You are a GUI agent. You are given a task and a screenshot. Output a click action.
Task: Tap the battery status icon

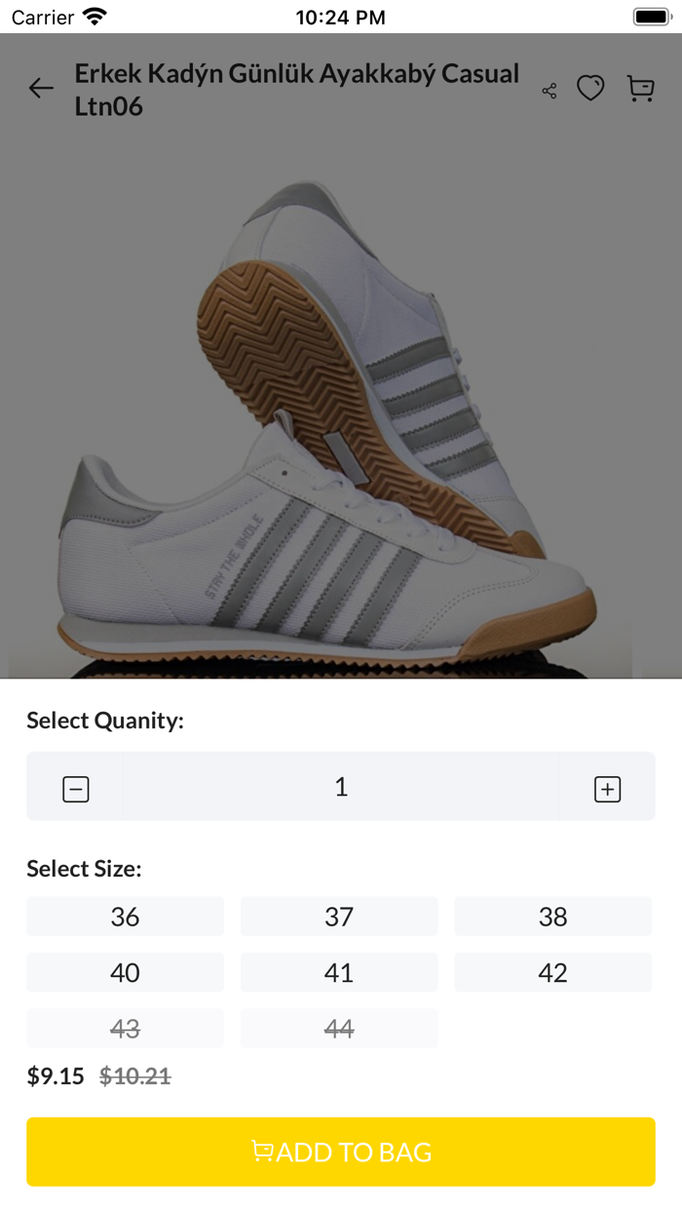point(650,17)
